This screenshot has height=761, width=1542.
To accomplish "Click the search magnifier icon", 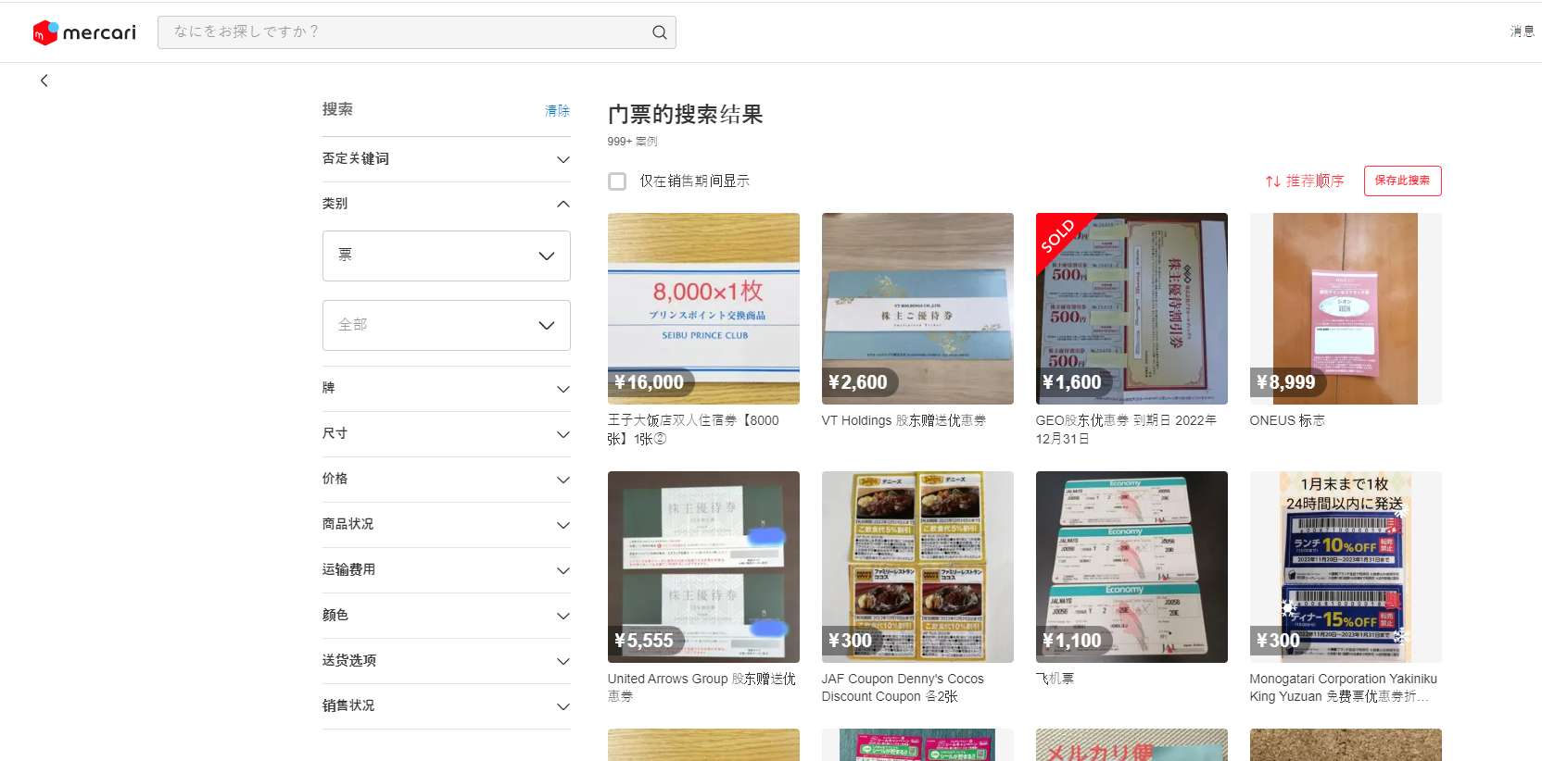I will (x=659, y=32).
